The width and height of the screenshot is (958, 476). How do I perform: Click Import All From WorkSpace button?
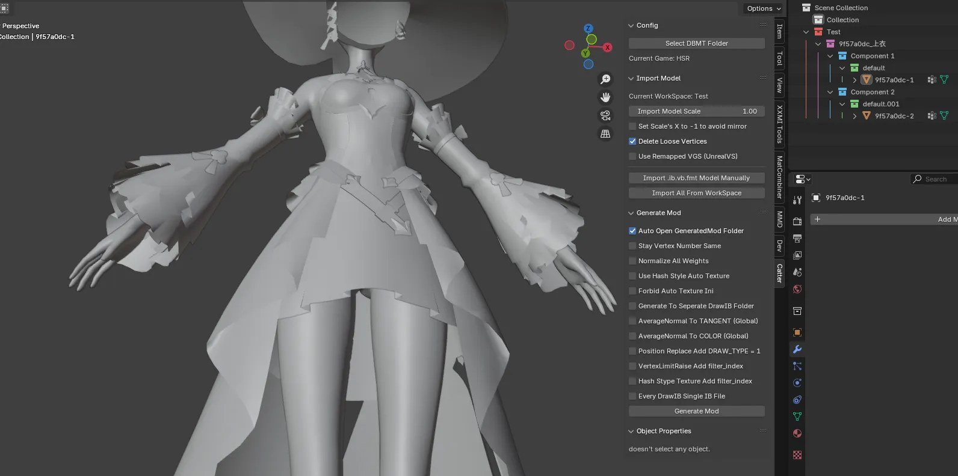697,193
